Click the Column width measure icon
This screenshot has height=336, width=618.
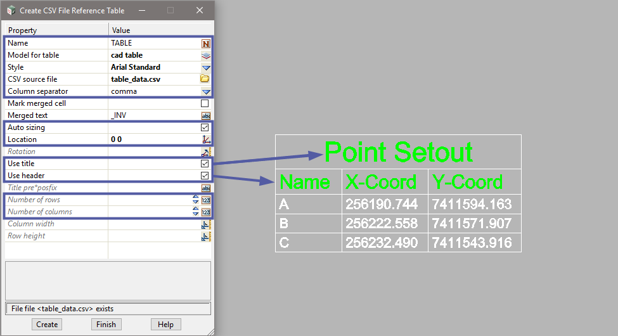[205, 224]
